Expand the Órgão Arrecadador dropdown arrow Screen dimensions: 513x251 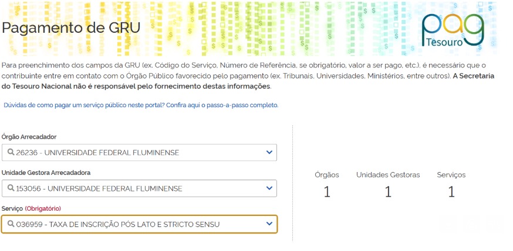(x=269, y=153)
